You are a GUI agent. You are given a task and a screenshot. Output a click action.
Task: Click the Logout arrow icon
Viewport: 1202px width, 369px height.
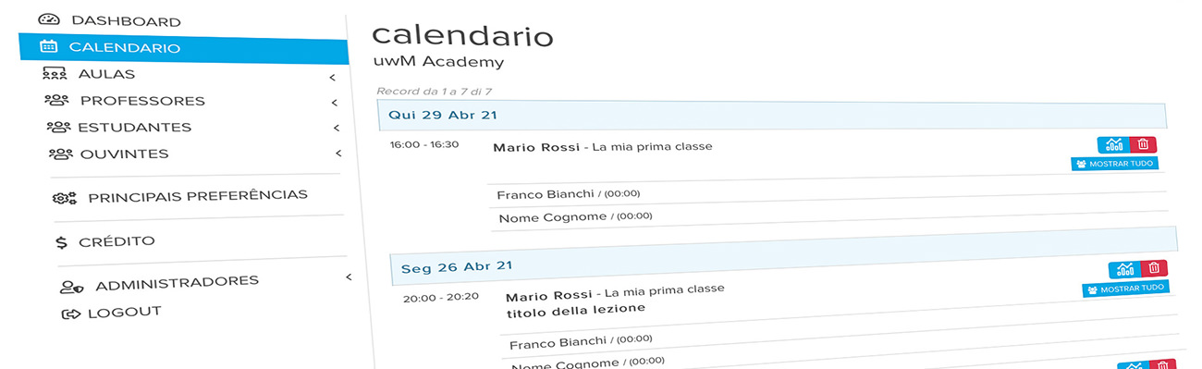[x=71, y=314]
